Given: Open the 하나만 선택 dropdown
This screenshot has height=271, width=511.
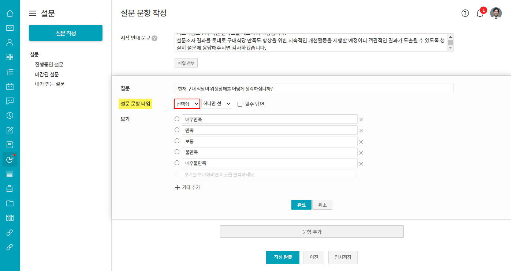Looking at the screenshot, I should pyautogui.click(x=217, y=104).
